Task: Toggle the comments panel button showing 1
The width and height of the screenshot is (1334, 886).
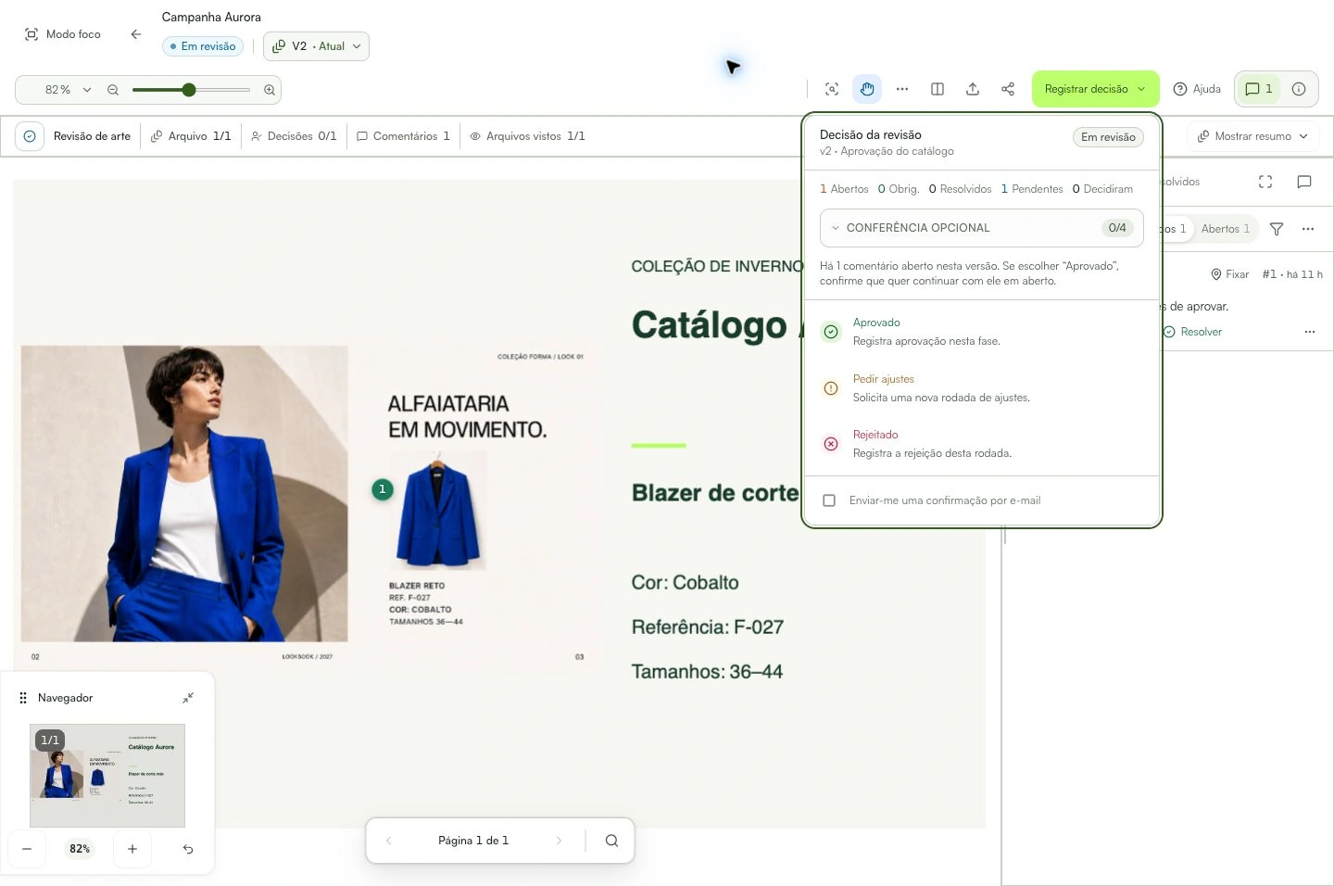Action: pyautogui.click(x=1258, y=89)
